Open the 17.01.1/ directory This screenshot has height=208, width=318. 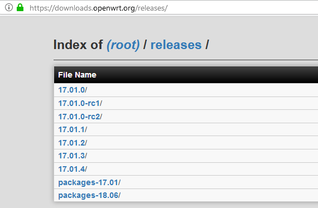pyautogui.click(x=73, y=129)
